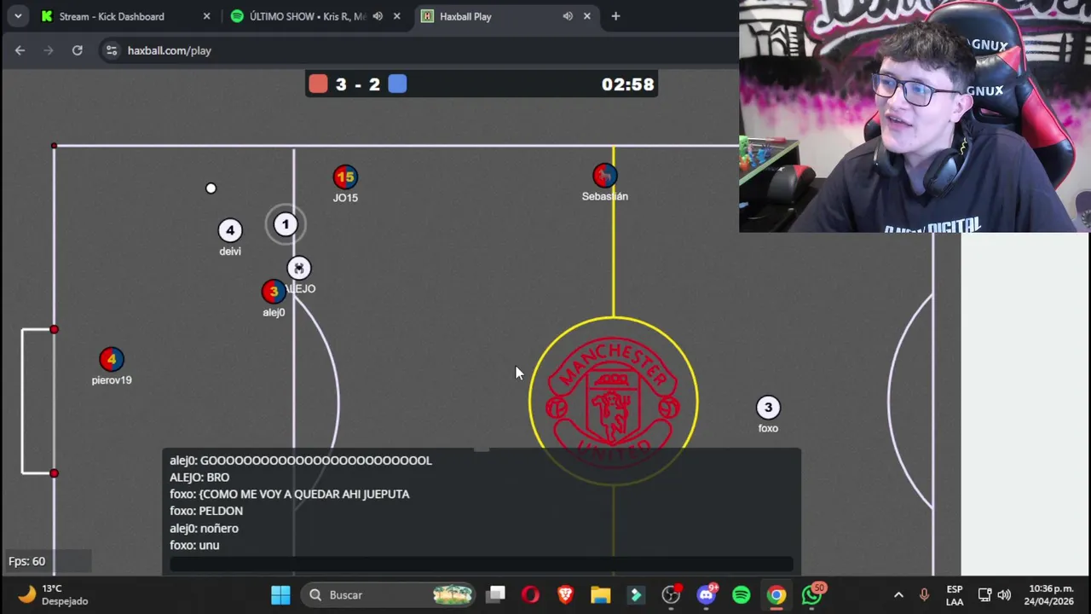Switch to the ÚLTIMO SHOW Spotify tab
Viewport: 1091px width, 614px height.
[307, 16]
